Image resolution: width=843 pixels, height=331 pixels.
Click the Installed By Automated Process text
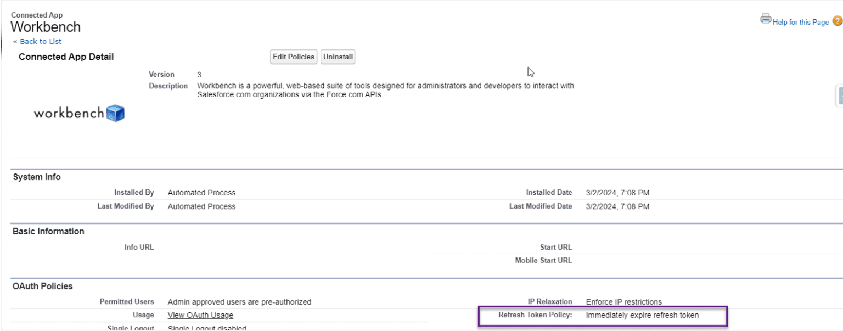point(201,192)
